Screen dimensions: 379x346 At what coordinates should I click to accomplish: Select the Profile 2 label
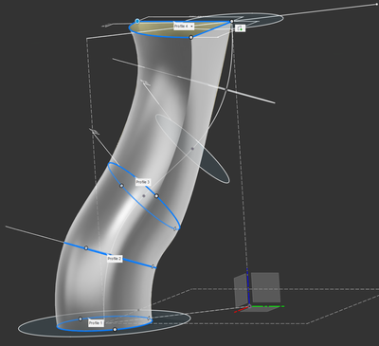pyautogui.click(x=114, y=259)
